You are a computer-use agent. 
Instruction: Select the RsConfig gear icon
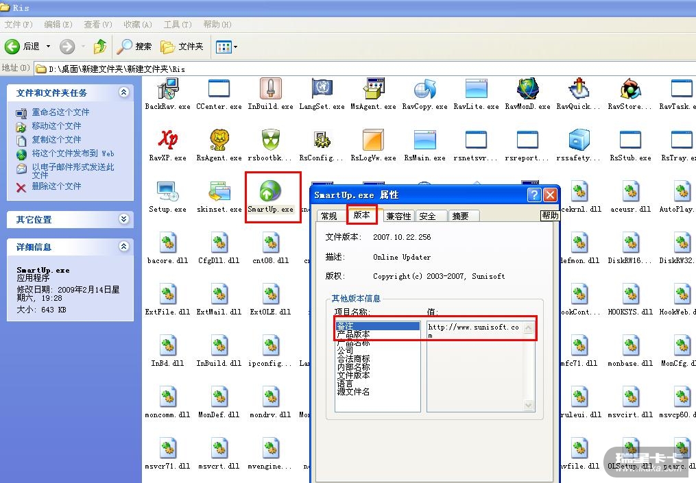pyautogui.click(x=322, y=140)
